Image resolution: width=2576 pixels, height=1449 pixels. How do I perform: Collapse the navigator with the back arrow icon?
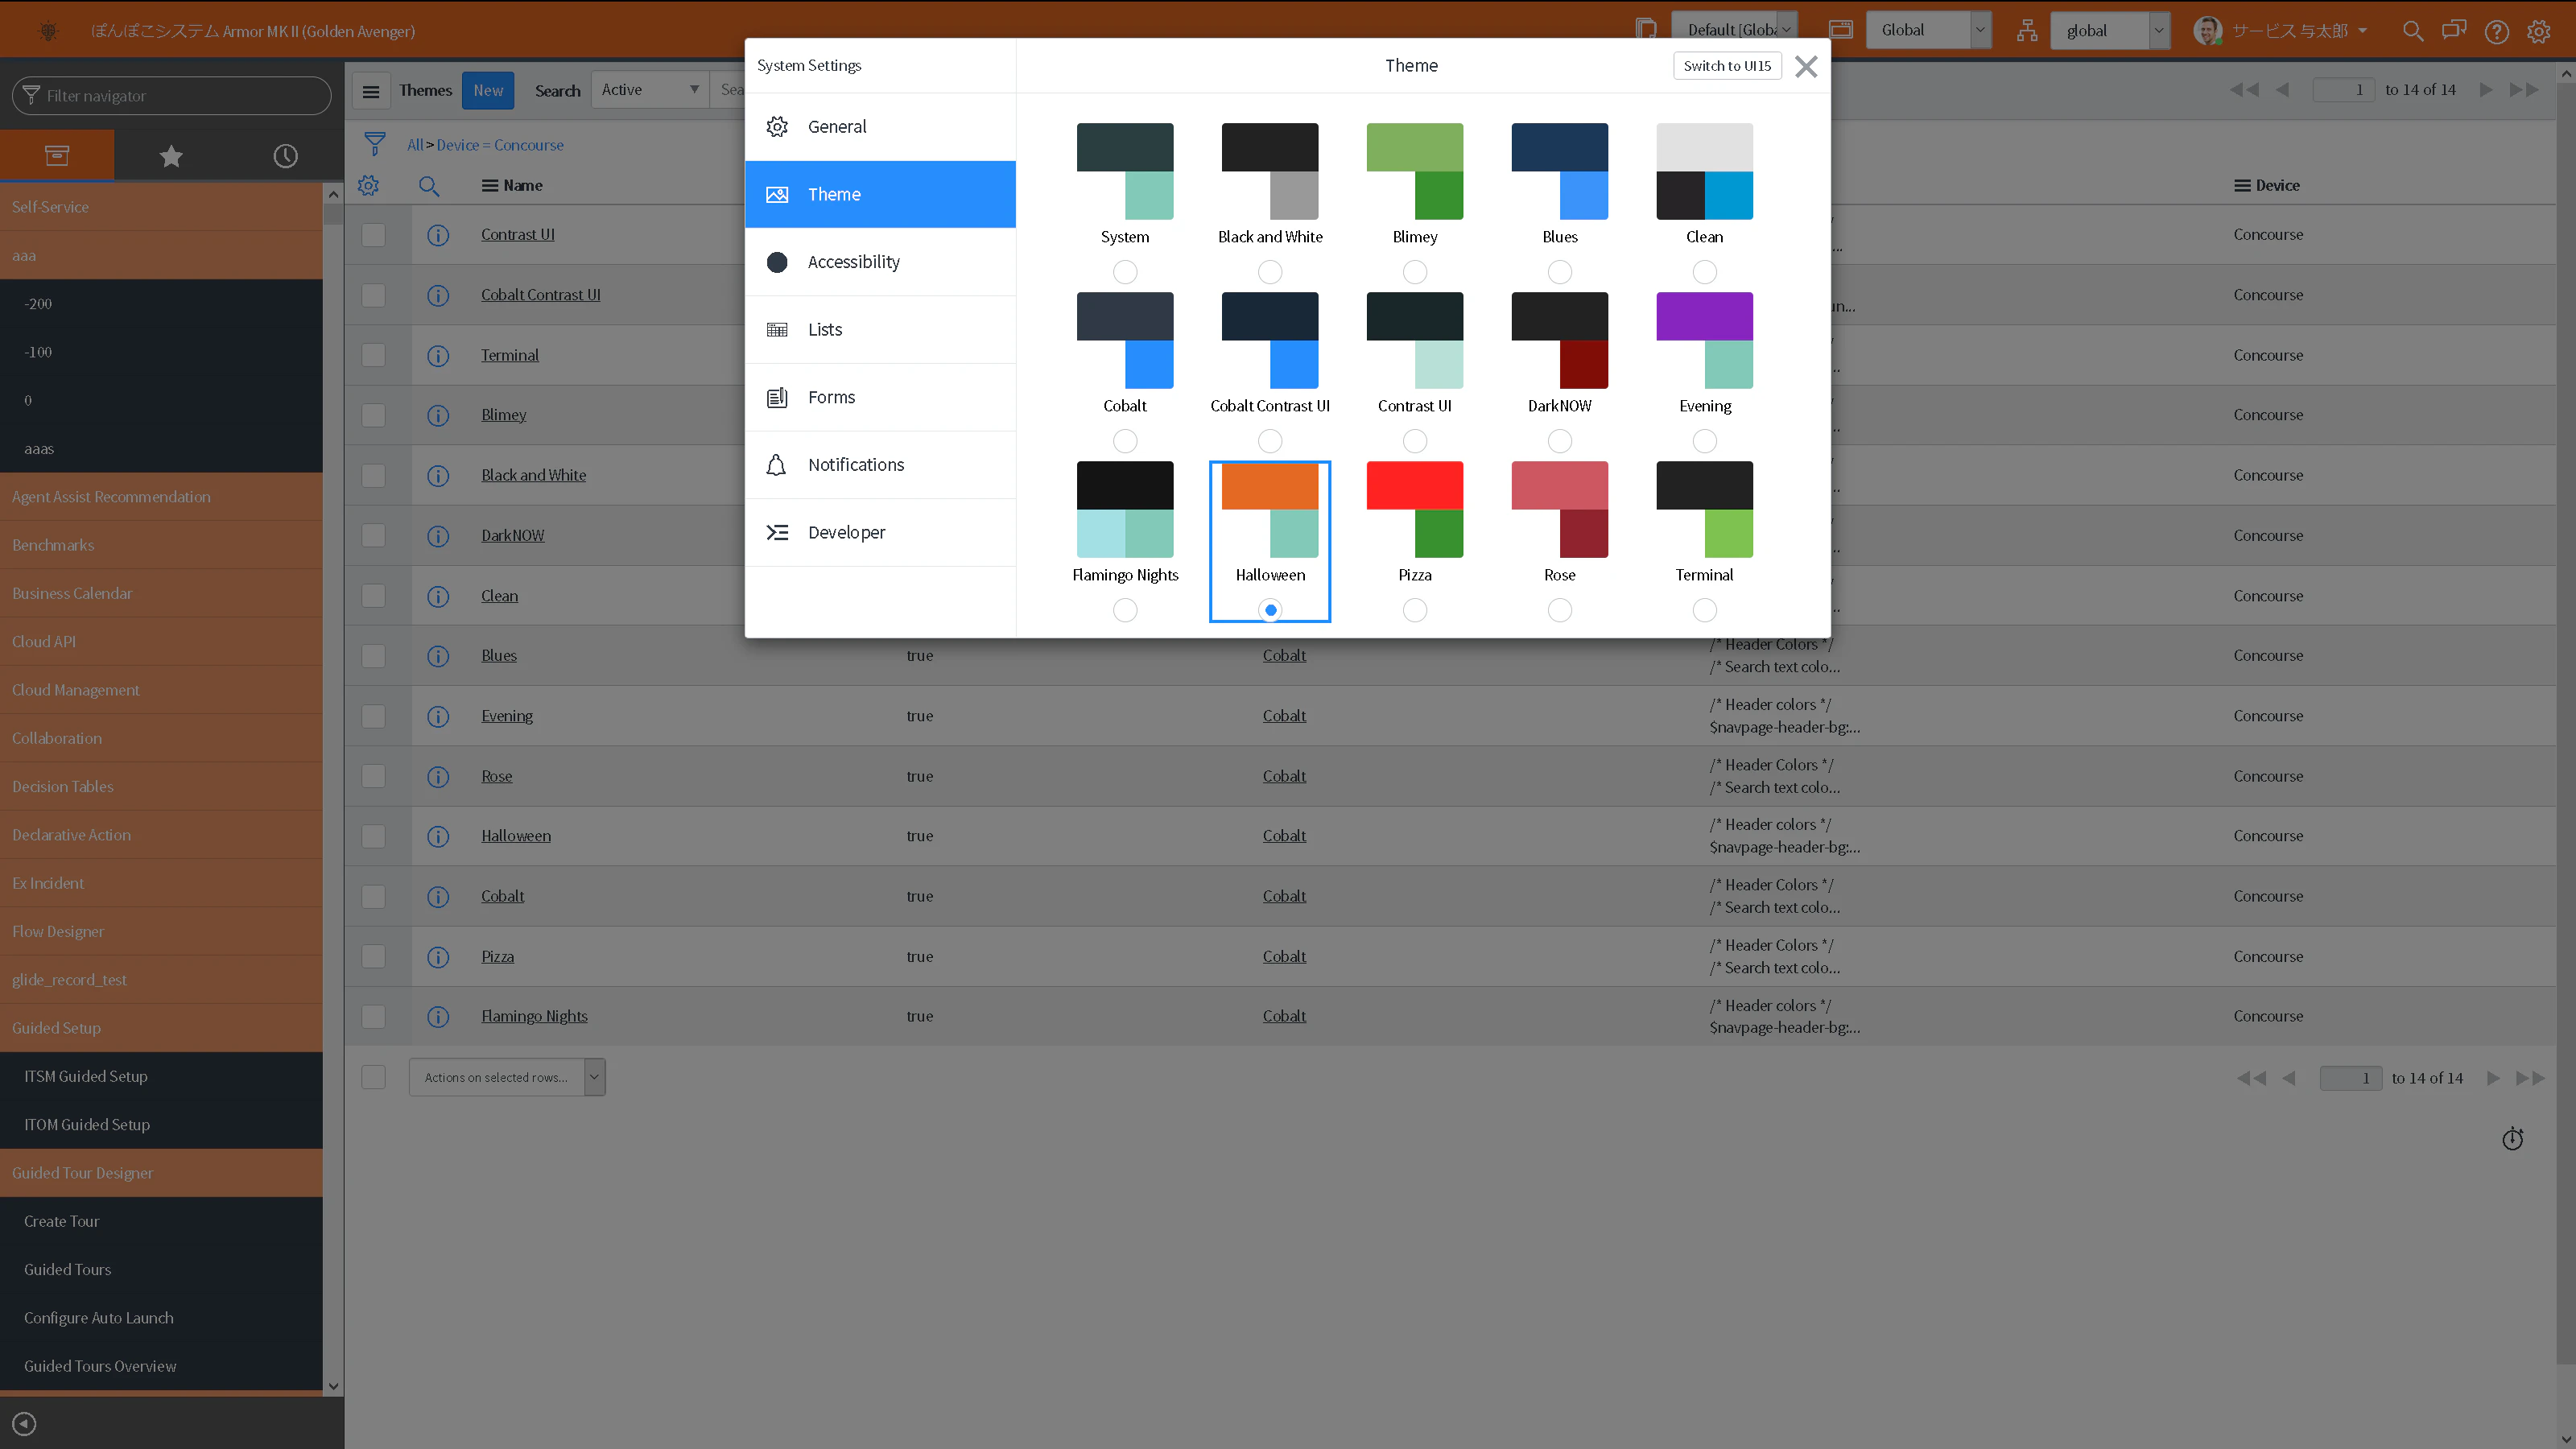[x=24, y=1423]
